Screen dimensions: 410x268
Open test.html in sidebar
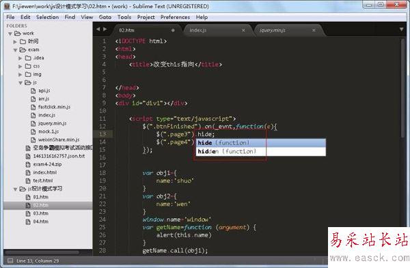43,181
